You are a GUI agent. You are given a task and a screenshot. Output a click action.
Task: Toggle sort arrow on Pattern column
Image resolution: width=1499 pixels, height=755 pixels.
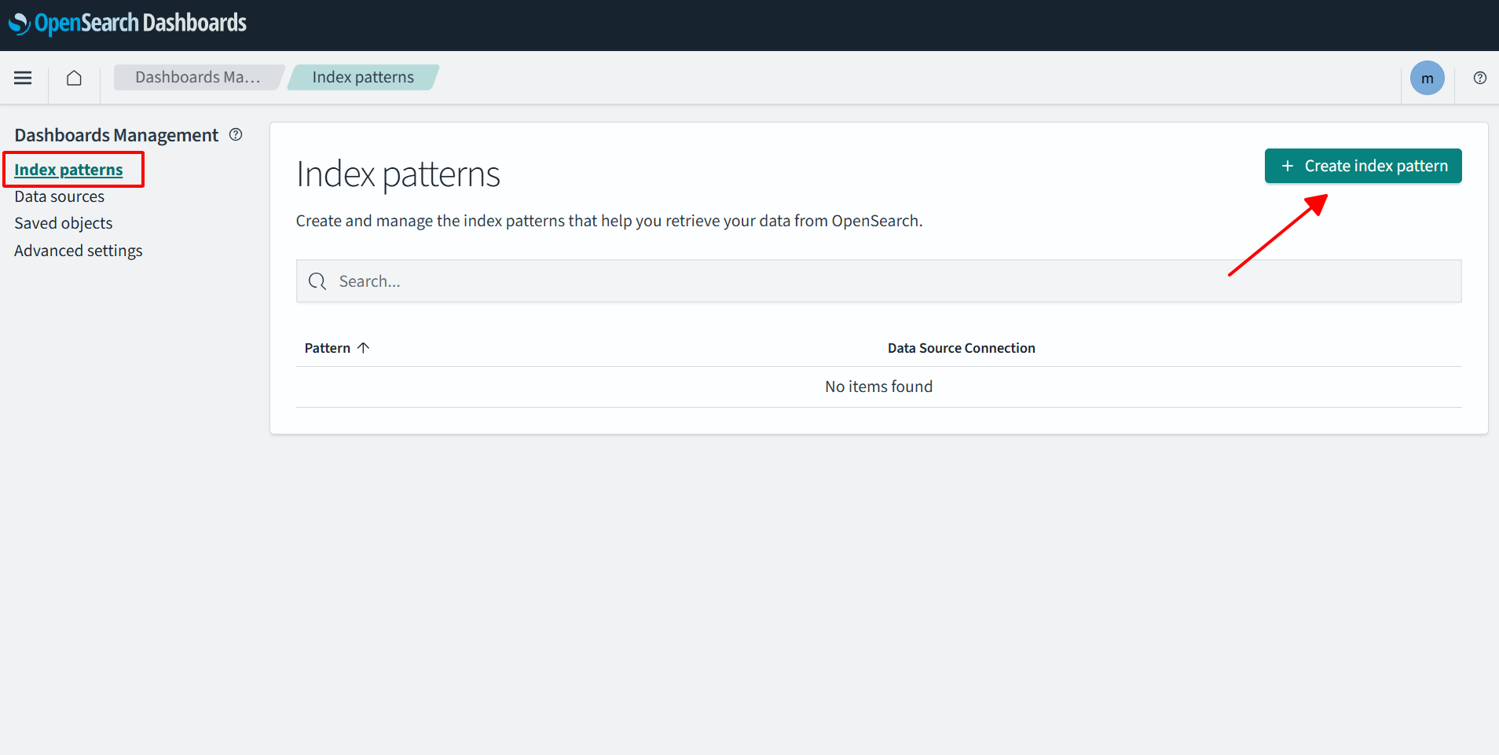click(363, 348)
